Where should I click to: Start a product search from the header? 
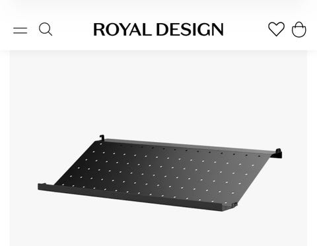coord(46,29)
